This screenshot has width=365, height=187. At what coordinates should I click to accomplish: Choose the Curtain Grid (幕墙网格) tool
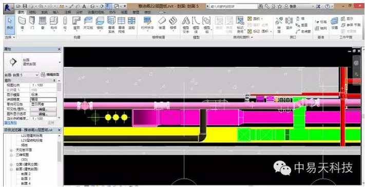pyautogui.click(x=121, y=25)
